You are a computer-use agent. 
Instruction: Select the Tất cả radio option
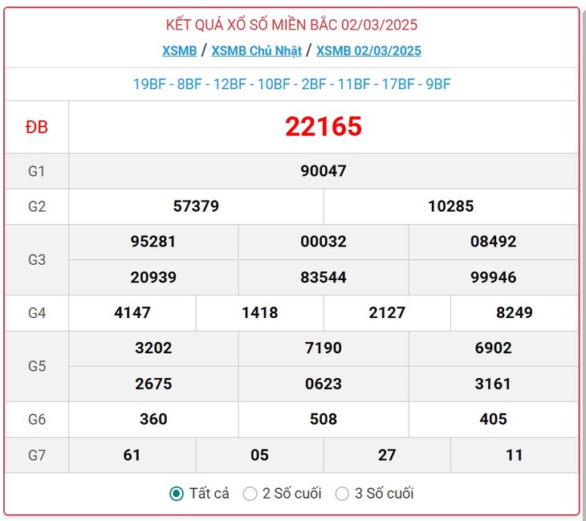point(176,494)
